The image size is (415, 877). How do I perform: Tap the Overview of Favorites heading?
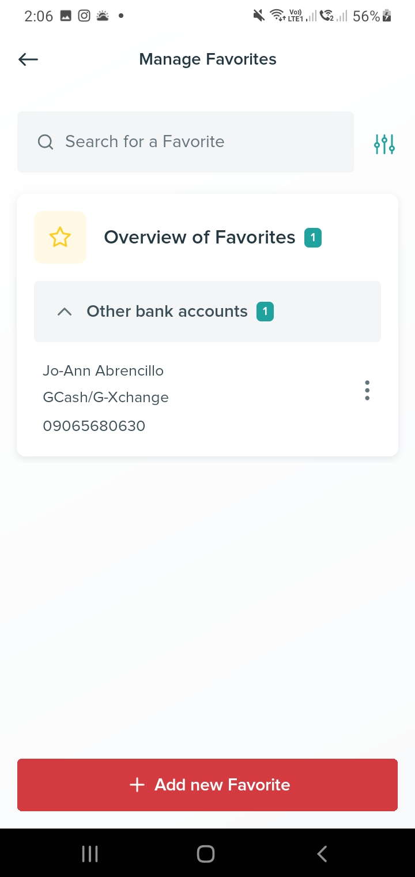coord(199,237)
